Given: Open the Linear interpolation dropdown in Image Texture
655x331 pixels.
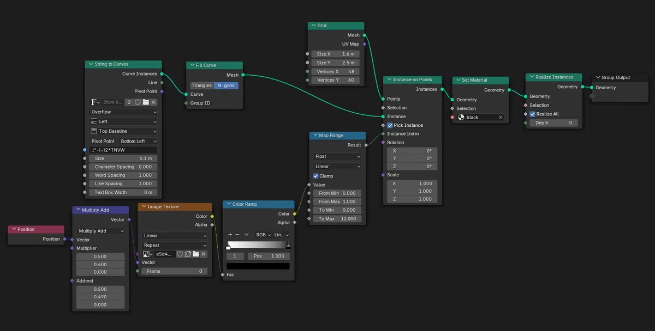Looking at the screenshot, I should click(x=175, y=236).
